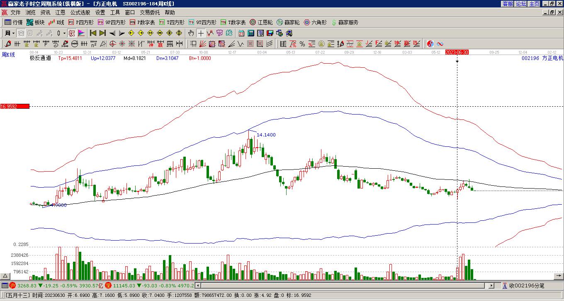Screen dimensions: 564x301
Task: Open the calendar icon showing 21
Action: tap(241, 33)
